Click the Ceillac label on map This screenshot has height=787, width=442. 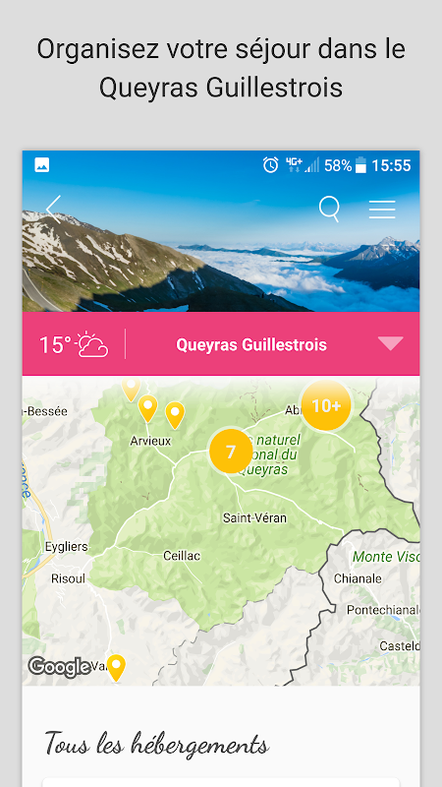pyautogui.click(x=182, y=556)
